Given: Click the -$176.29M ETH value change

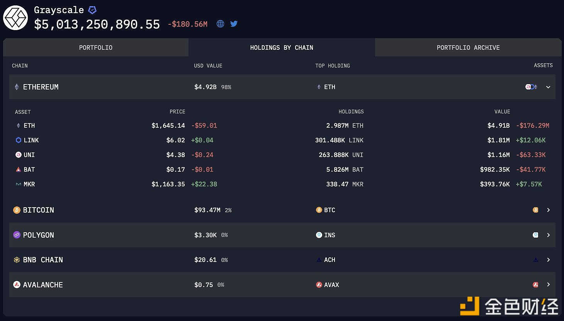Looking at the screenshot, I should coord(533,125).
